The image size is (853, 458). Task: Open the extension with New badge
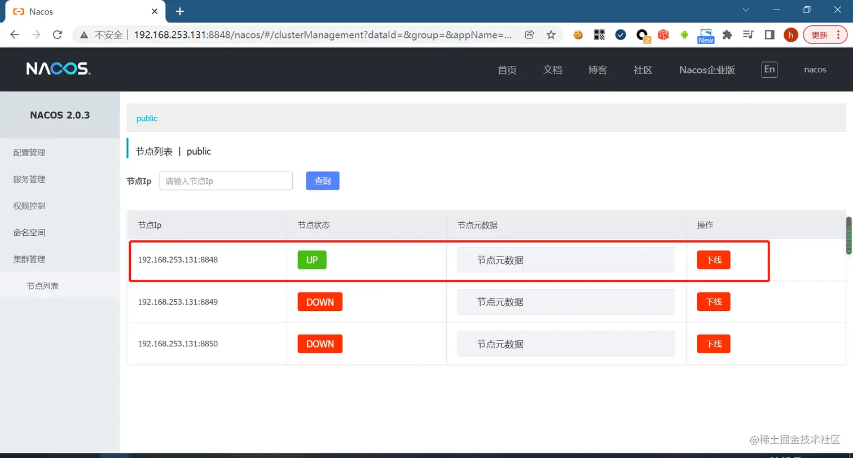click(x=706, y=36)
